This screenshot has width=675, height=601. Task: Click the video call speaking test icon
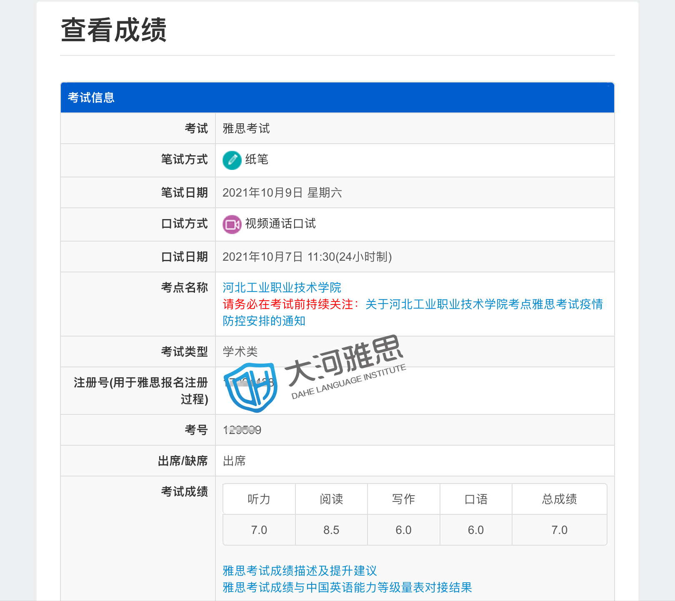[x=232, y=224]
